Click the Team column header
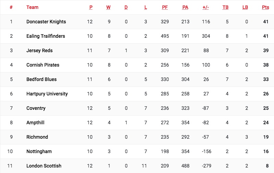The width and height of the screenshot is (274, 173). coord(32,7)
